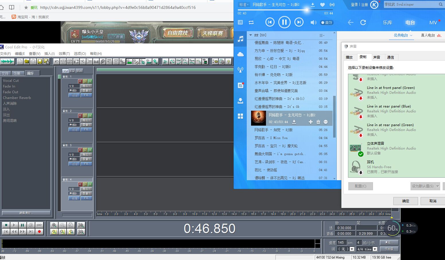Click the speaker volume icon in music player
The height and width of the screenshot is (260, 445).
click(x=313, y=23)
